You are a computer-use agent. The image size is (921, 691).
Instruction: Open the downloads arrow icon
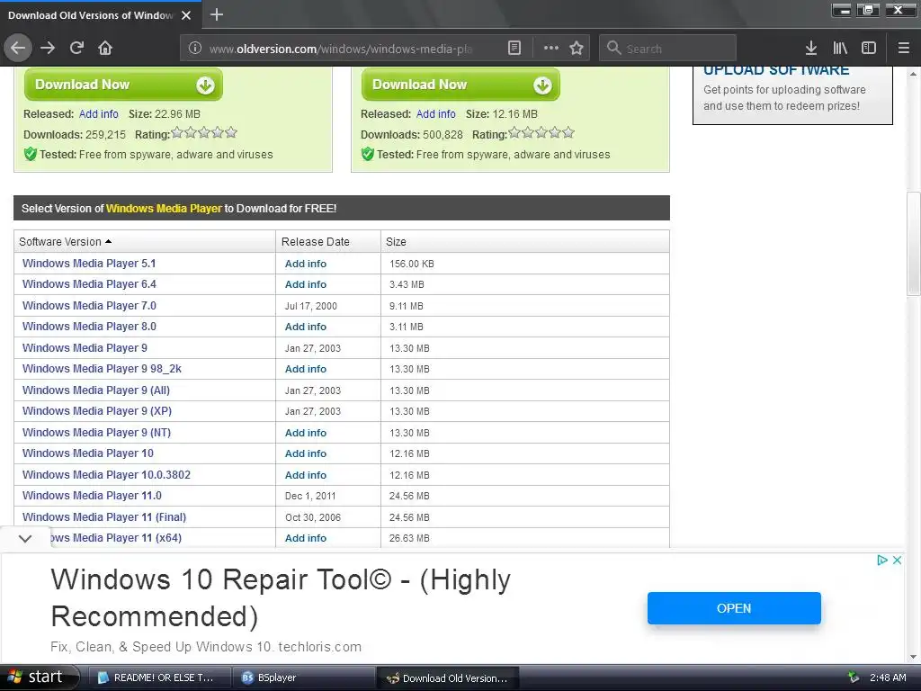(x=811, y=49)
